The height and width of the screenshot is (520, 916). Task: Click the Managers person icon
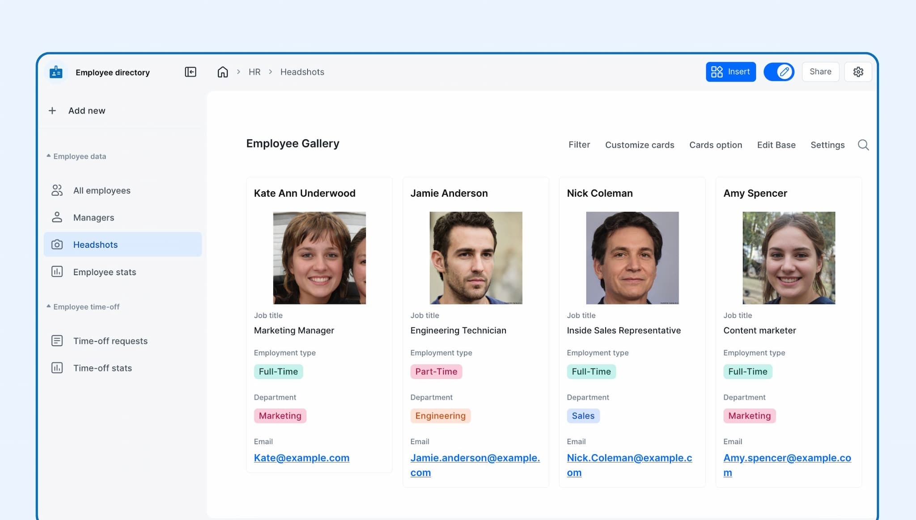click(57, 217)
